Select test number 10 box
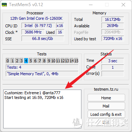Viewport: 132px width, 132px height. (53, 61)
